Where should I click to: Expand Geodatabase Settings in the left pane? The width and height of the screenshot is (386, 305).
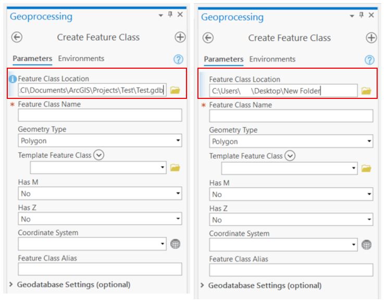click(12, 285)
